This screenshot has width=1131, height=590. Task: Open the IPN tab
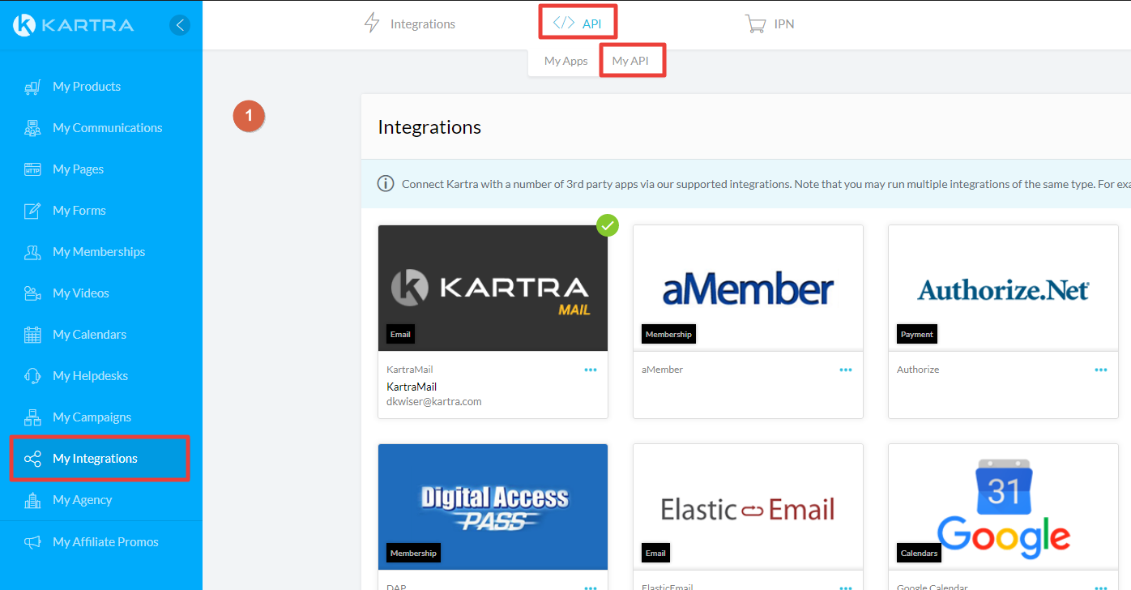pyautogui.click(x=770, y=24)
